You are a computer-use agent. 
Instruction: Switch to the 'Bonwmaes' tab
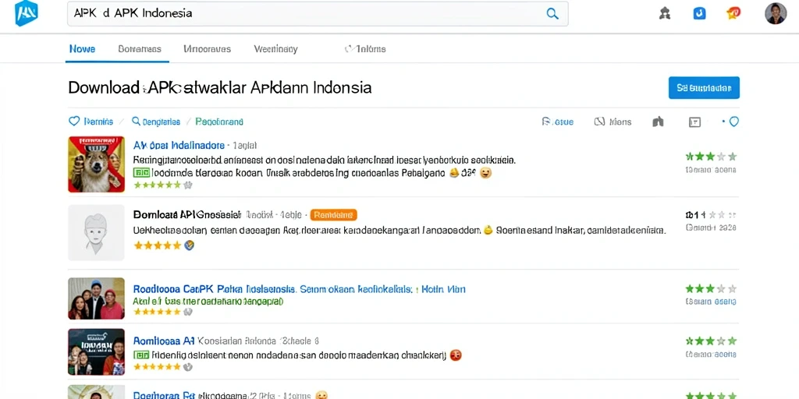tap(140, 49)
